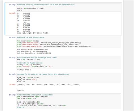134x111 pixels.
Task: Select the In [64] cell prompt
Action: click(x=12, y=74)
